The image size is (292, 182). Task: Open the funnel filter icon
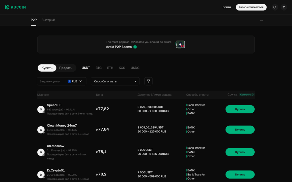point(148,81)
